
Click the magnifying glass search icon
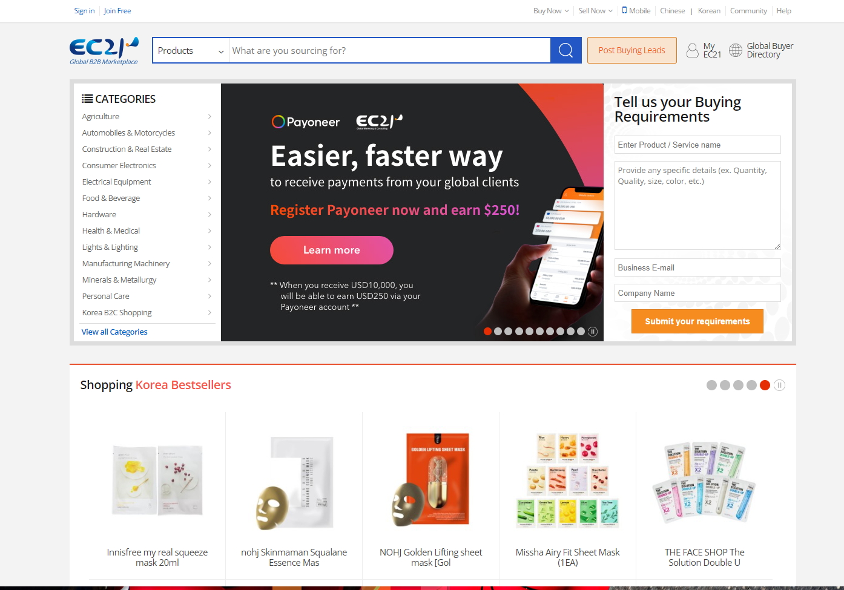(x=566, y=50)
